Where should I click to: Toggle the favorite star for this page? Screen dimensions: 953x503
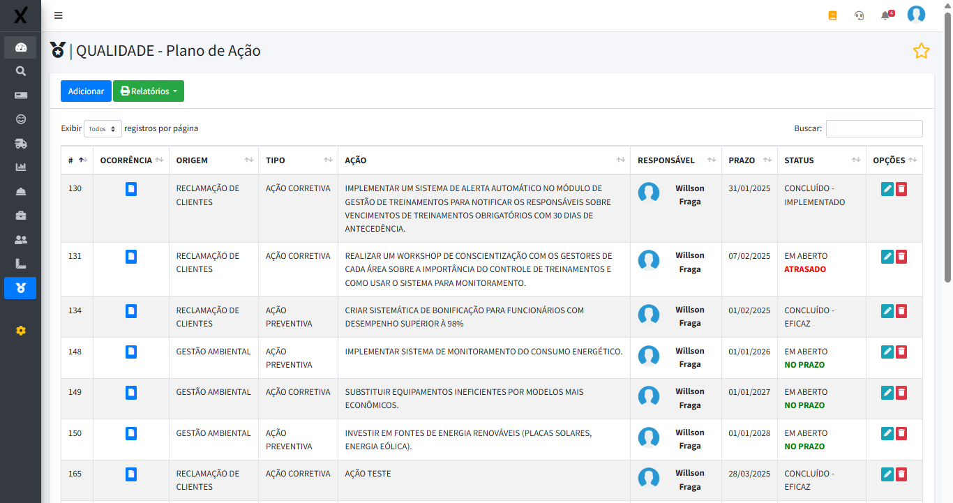(x=921, y=51)
